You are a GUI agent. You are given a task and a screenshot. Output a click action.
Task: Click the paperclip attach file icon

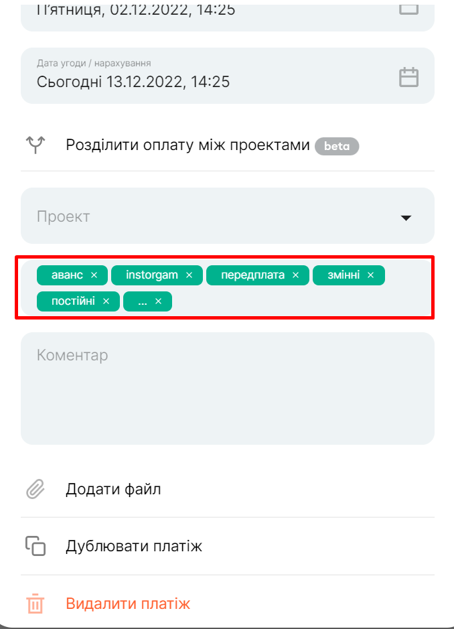point(35,489)
